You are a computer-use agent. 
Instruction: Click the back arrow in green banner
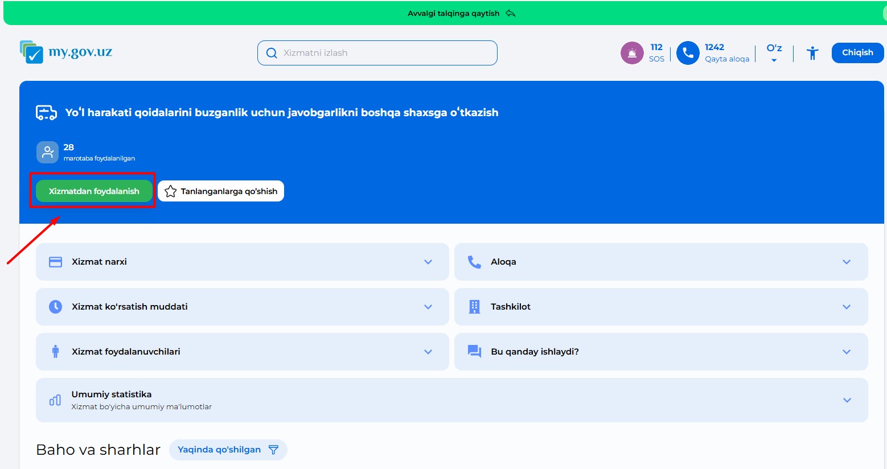[511, 13]
